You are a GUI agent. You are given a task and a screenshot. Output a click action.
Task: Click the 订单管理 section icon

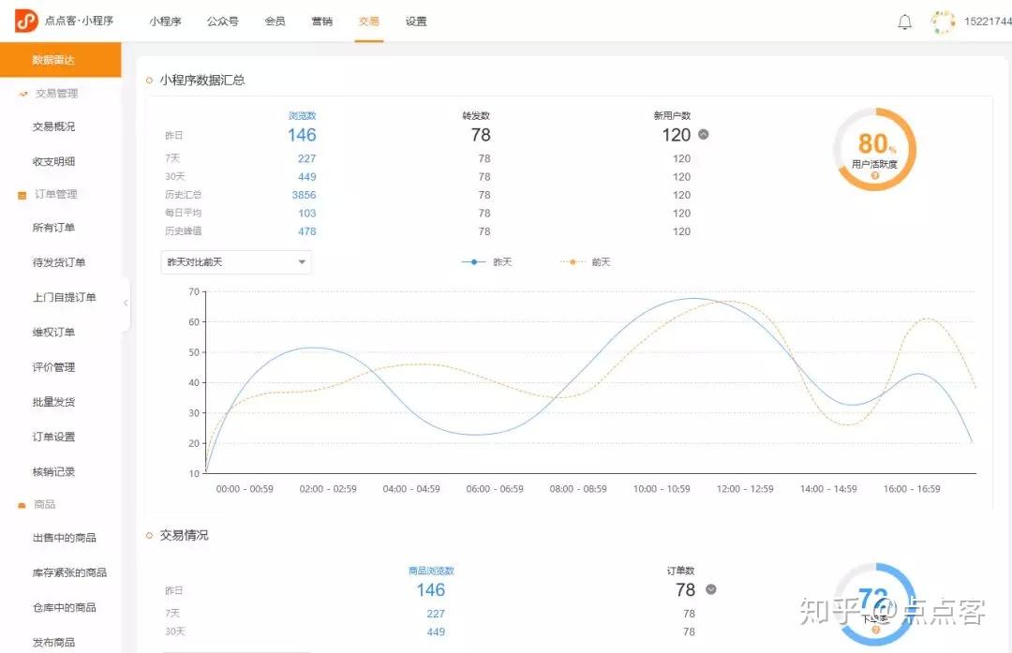click(22, 195)
